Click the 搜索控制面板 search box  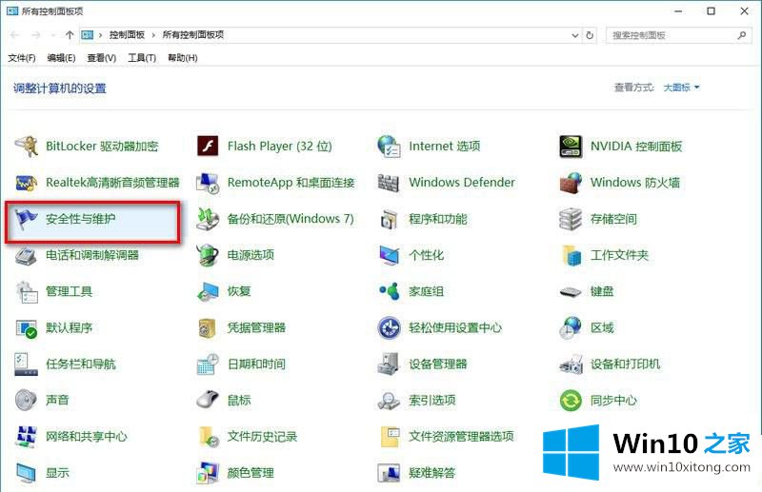pyautogui.click(x=678, y=35)
